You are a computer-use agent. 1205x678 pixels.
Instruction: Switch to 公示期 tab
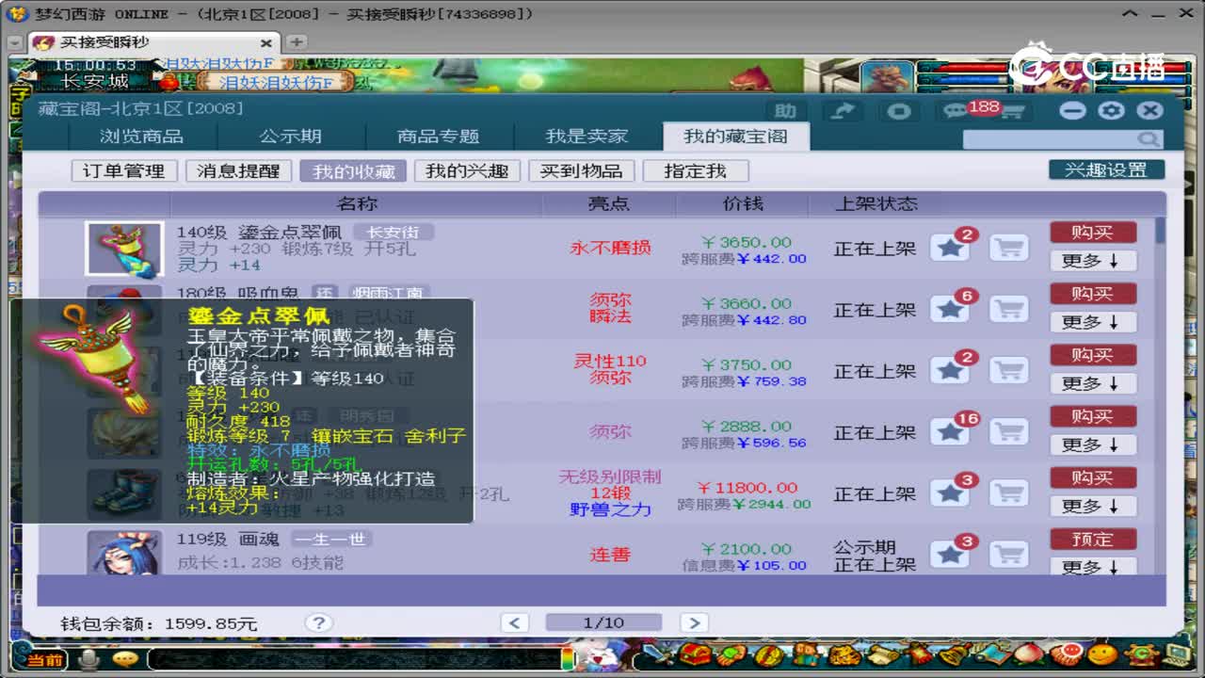[x=291, y=137]
